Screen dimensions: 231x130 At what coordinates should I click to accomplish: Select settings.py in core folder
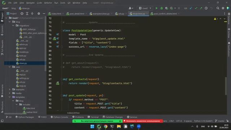(x=24, y=78)
